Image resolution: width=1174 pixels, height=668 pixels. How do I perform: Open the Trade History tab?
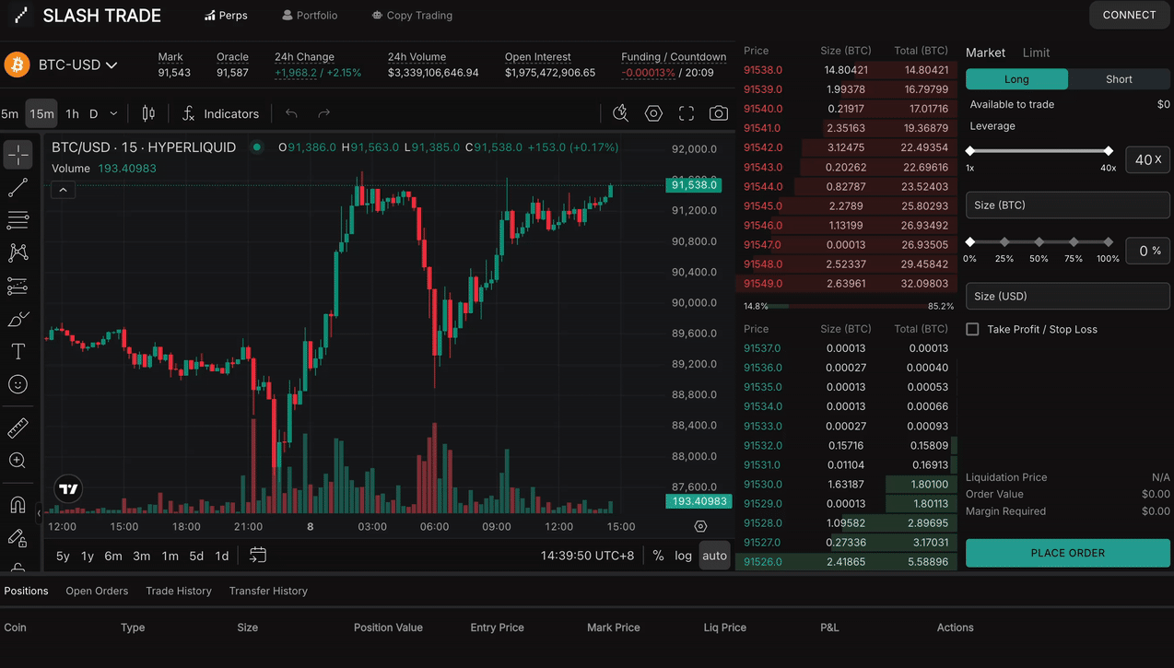[x=179, y=591]
